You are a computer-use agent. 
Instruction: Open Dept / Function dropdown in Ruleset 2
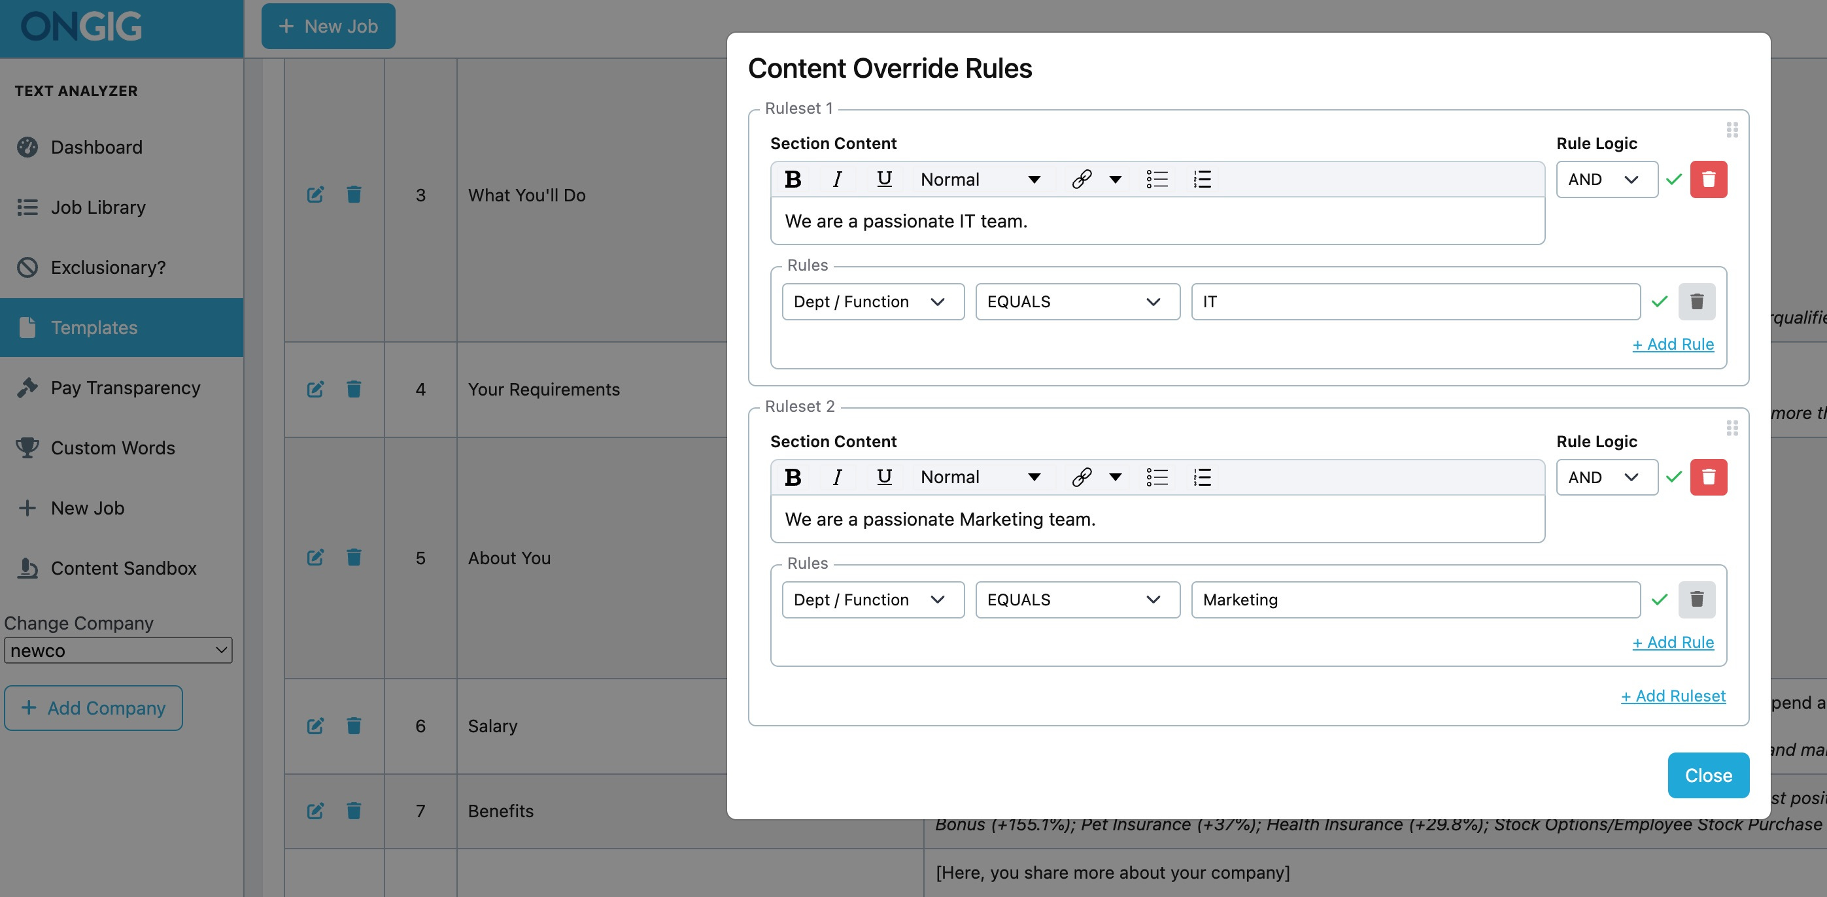point(872,600)
